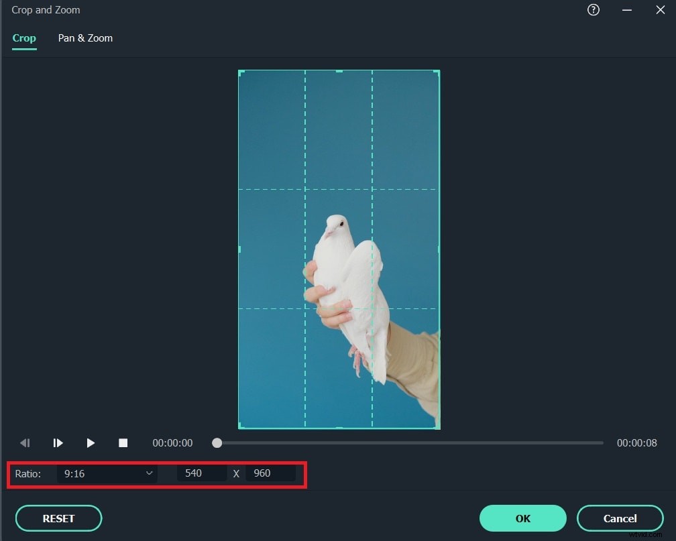This screenshot has width=676, height=541.
Task: Edit the width field showing 540
Action: (x=201, y=473)
